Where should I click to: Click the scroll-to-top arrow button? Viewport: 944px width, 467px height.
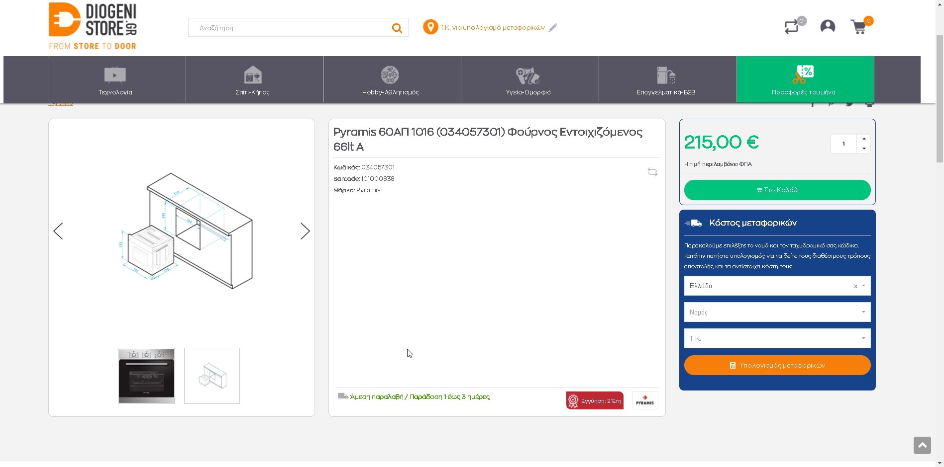[x=922, y=445]
